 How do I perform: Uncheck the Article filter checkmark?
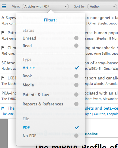(x=77, y=68)
